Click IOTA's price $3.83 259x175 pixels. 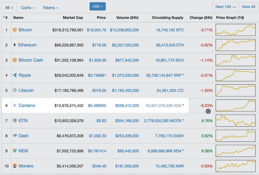[101, 121]
